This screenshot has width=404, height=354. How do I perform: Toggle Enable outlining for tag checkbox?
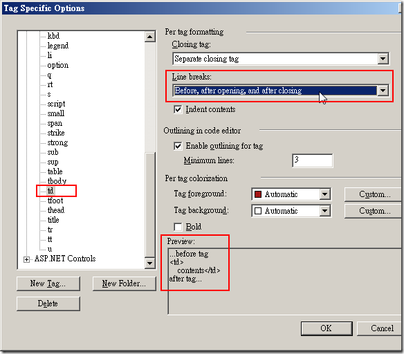pyautogui.click(x=178, y=146)
